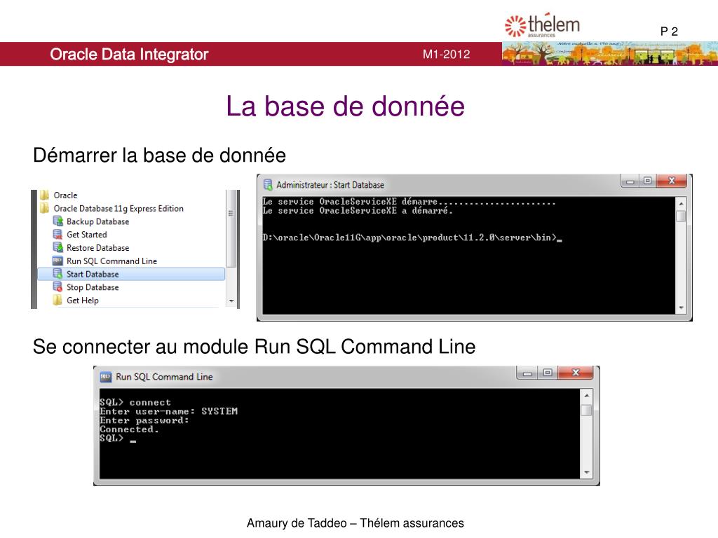Maximize the Start Database window
Viewport: 718px width, 538px height.
(x=647, y=181)
